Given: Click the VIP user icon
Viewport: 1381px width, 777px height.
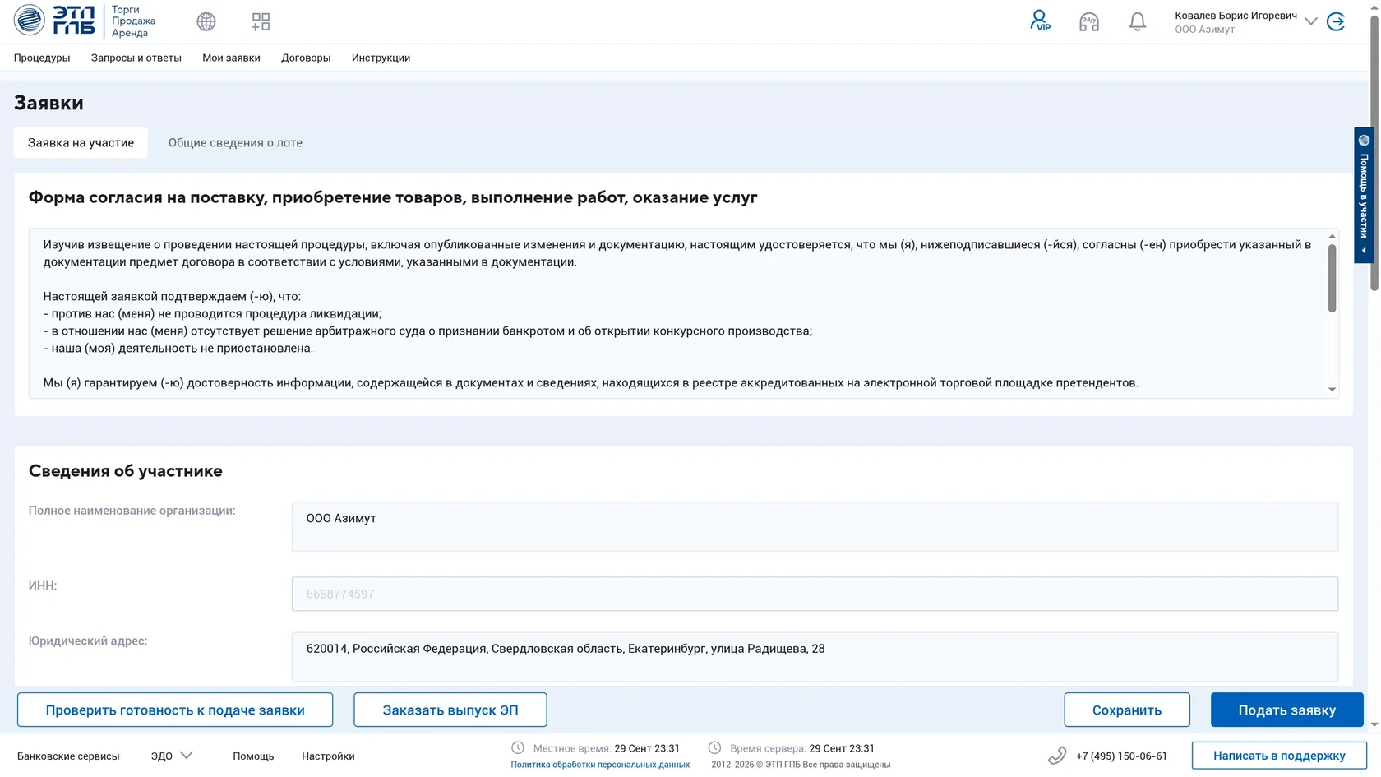Looking at the screenshot, I should (x=1040, y=21).
